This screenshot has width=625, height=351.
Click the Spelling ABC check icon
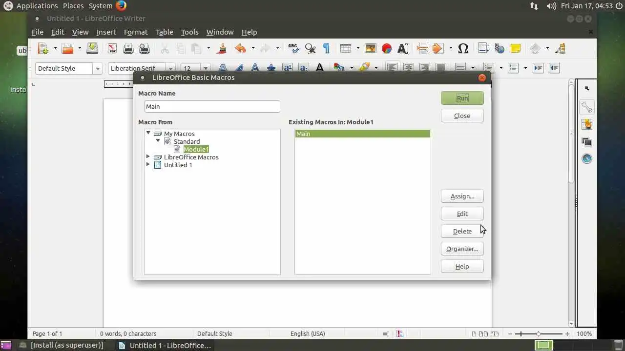[293, 48]
